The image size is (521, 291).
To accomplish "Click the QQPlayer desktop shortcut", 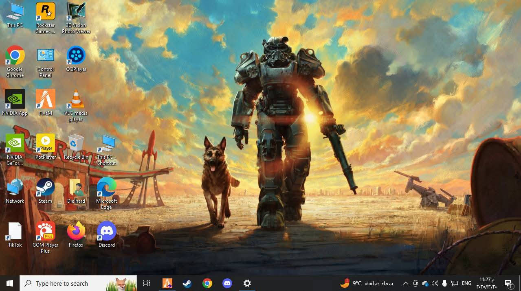I will (76, 56).
